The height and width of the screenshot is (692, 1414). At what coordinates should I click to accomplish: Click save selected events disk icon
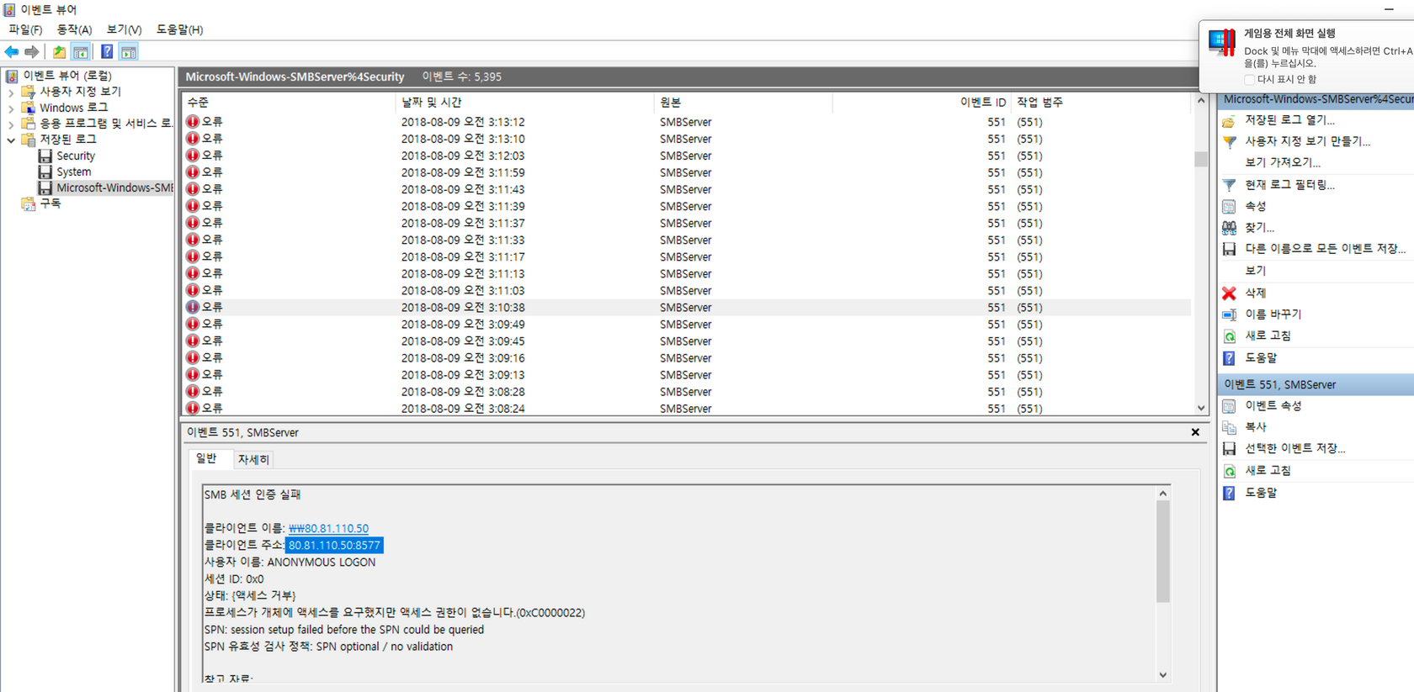click(x=1229, y=448)
